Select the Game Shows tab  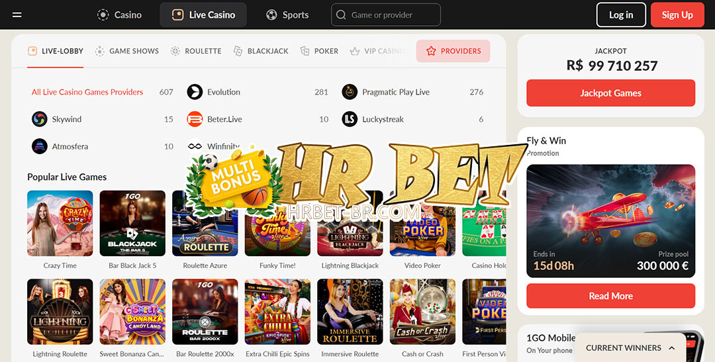click(x=126, y=51)
